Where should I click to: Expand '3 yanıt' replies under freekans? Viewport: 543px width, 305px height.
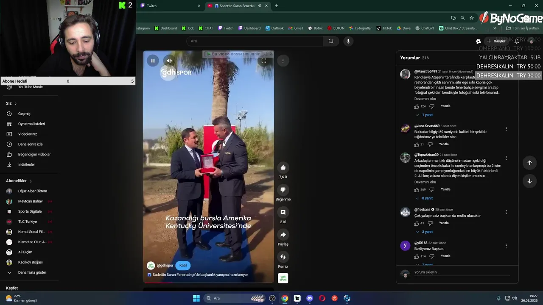click(x=424, y=232)
